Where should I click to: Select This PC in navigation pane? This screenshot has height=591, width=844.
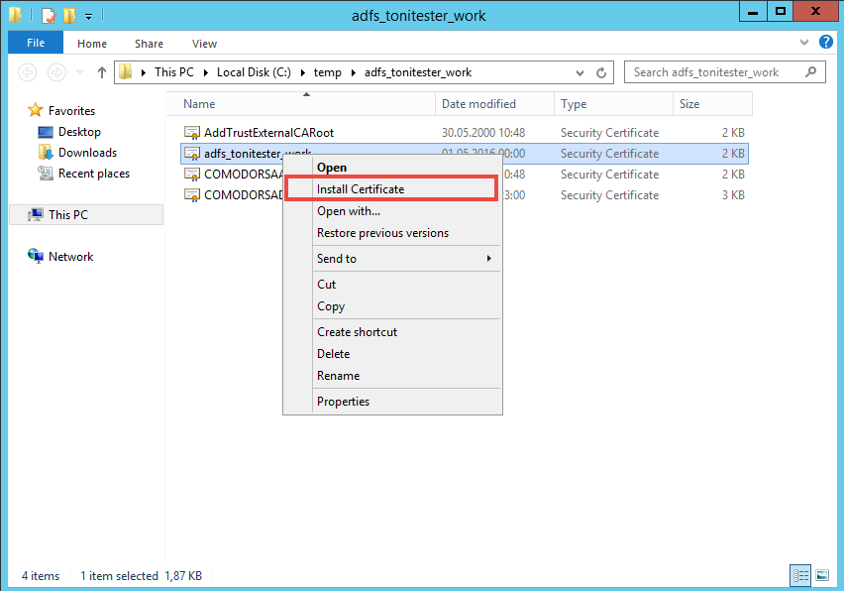[73, 214]
